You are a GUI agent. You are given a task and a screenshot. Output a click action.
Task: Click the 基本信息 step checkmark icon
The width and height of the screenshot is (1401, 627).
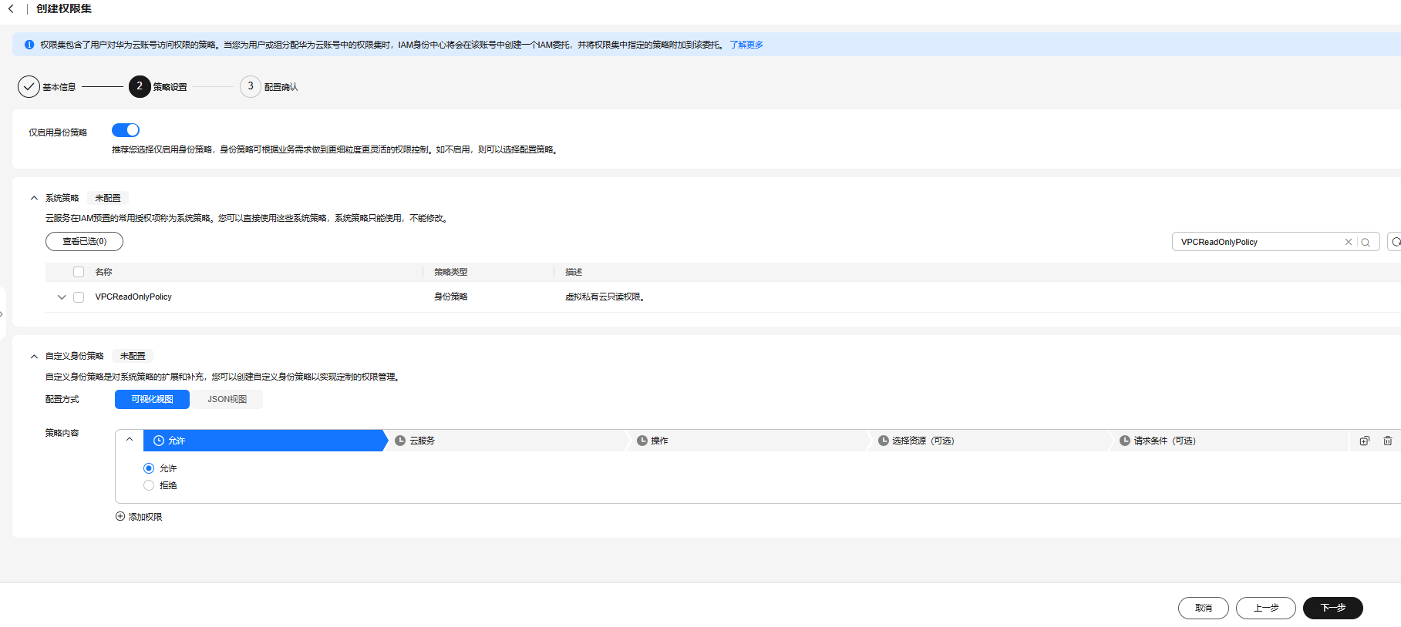tap(29, 86)
